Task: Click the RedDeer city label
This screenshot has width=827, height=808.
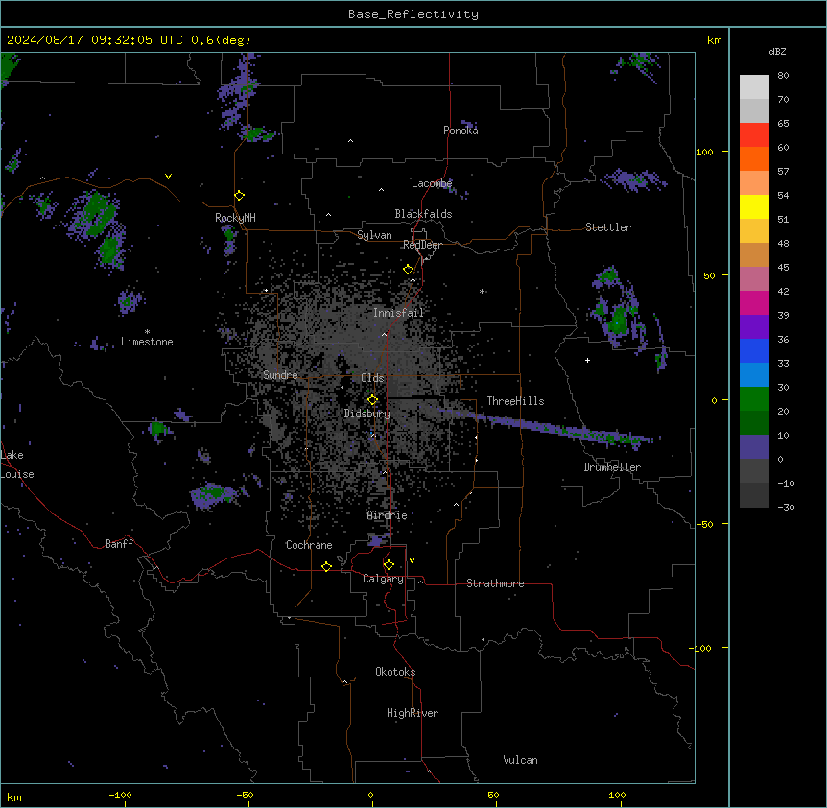Action: [422, 245]
